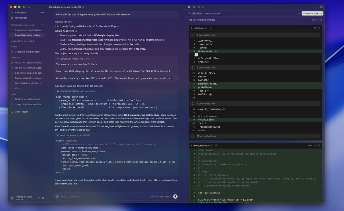The width and height of the screenshot is (344, 211).
Task: Open PokeSwift deduplication conversation
Action: click(x=27, y=83)
